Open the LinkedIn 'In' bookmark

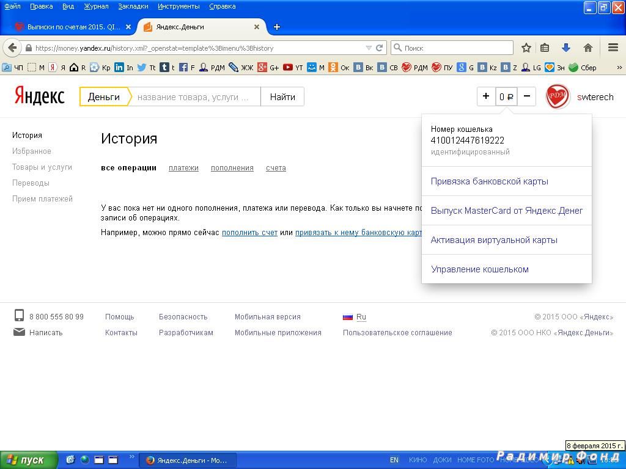(123, 67)
